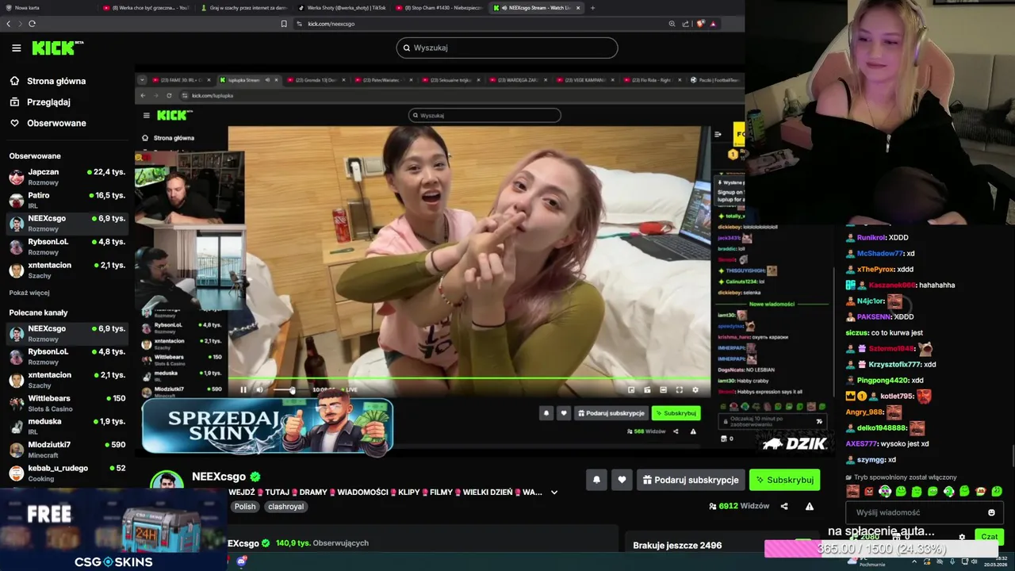
Task: Open Japczan channel in followed list
Action: point(67,176)
